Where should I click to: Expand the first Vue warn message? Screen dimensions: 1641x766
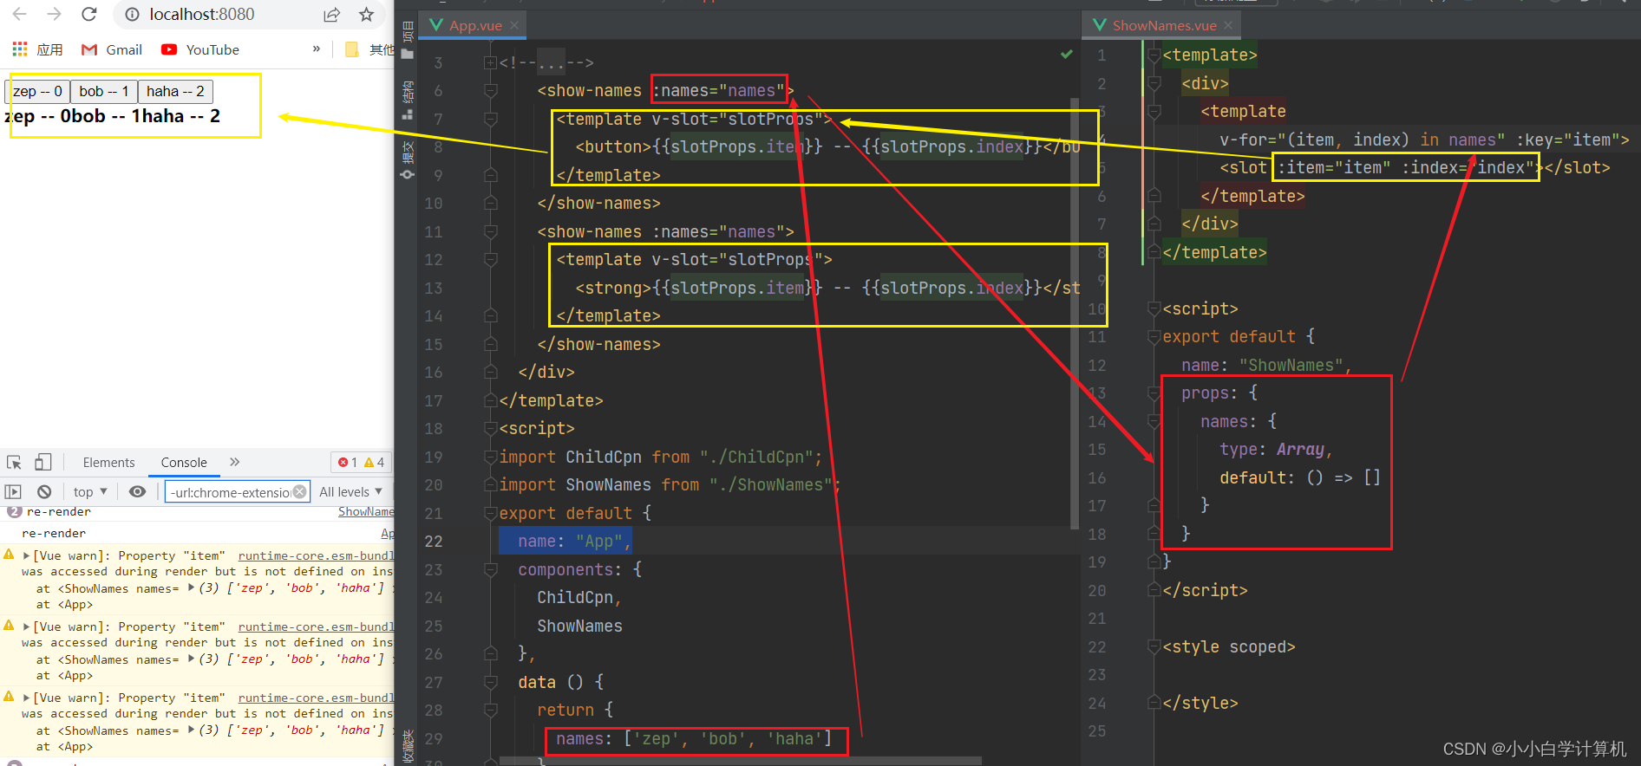[26, 555]
